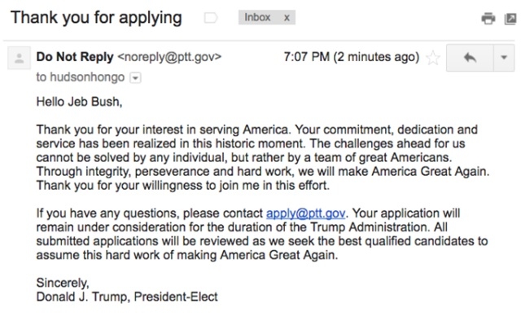
Task: Expand recipient details next to hudsonhongo
Action: (x=135, y=78)
